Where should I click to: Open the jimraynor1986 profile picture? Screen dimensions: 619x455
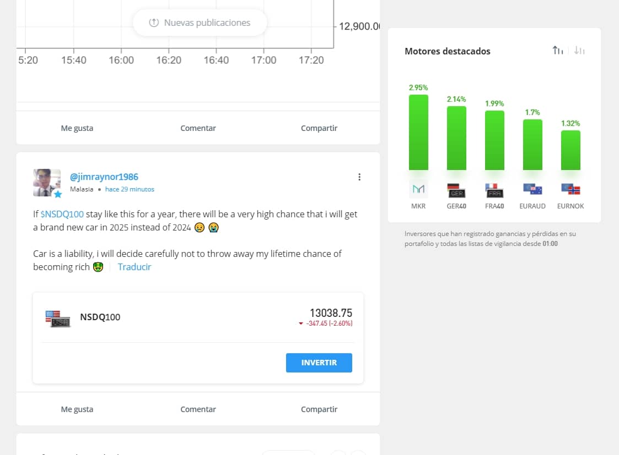tap(47, 183)
